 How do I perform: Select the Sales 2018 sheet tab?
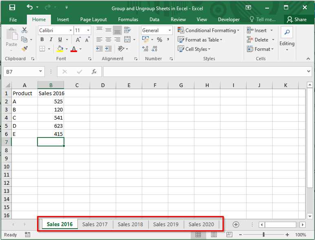[x=130, y=225]
